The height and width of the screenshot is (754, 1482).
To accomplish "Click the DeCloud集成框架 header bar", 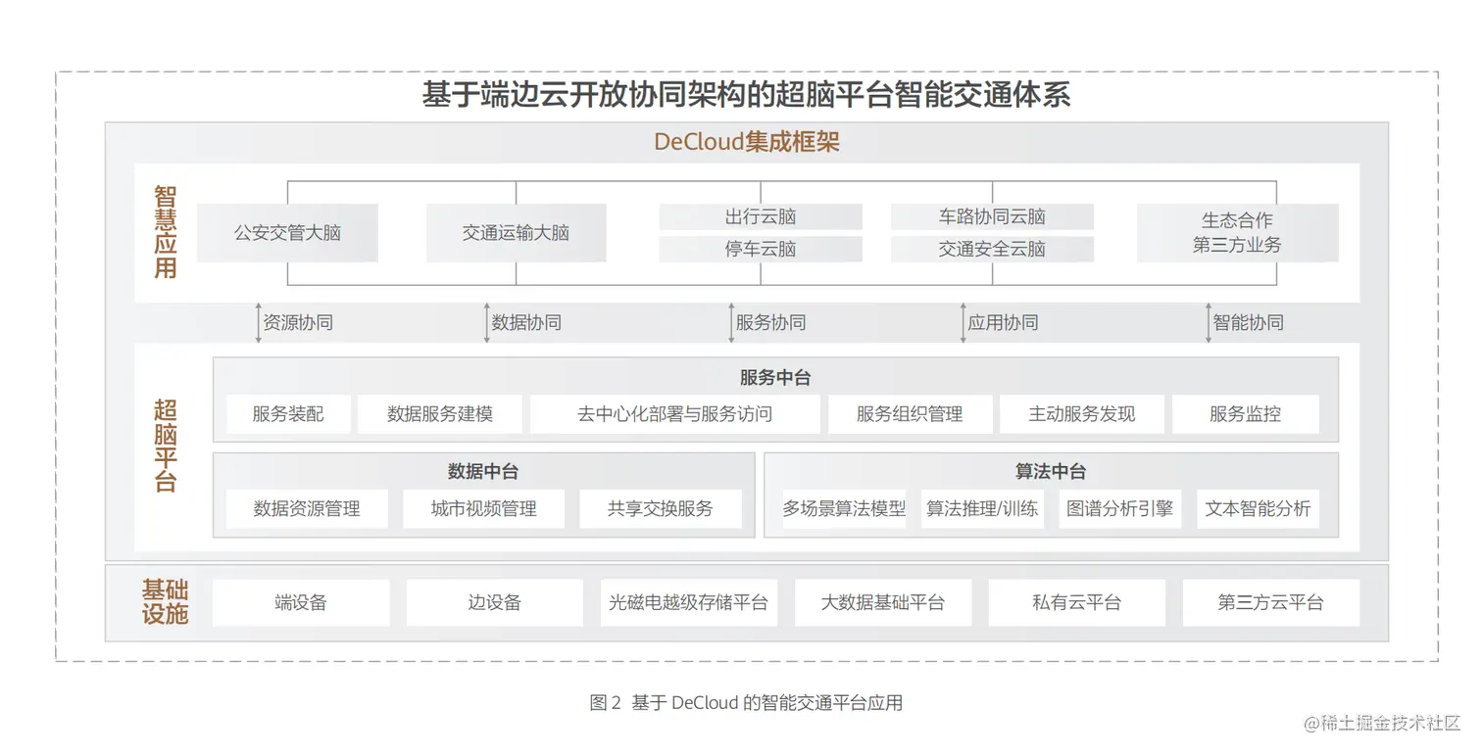I will click(x=747, y=142).
